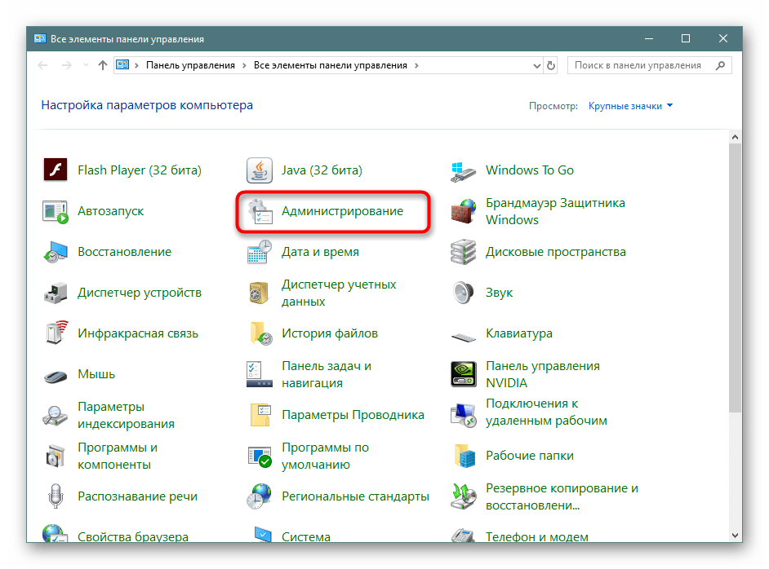Click the scrollbar down arrow
The width and height of the screenshot is (769, 569).
[735, 536]
